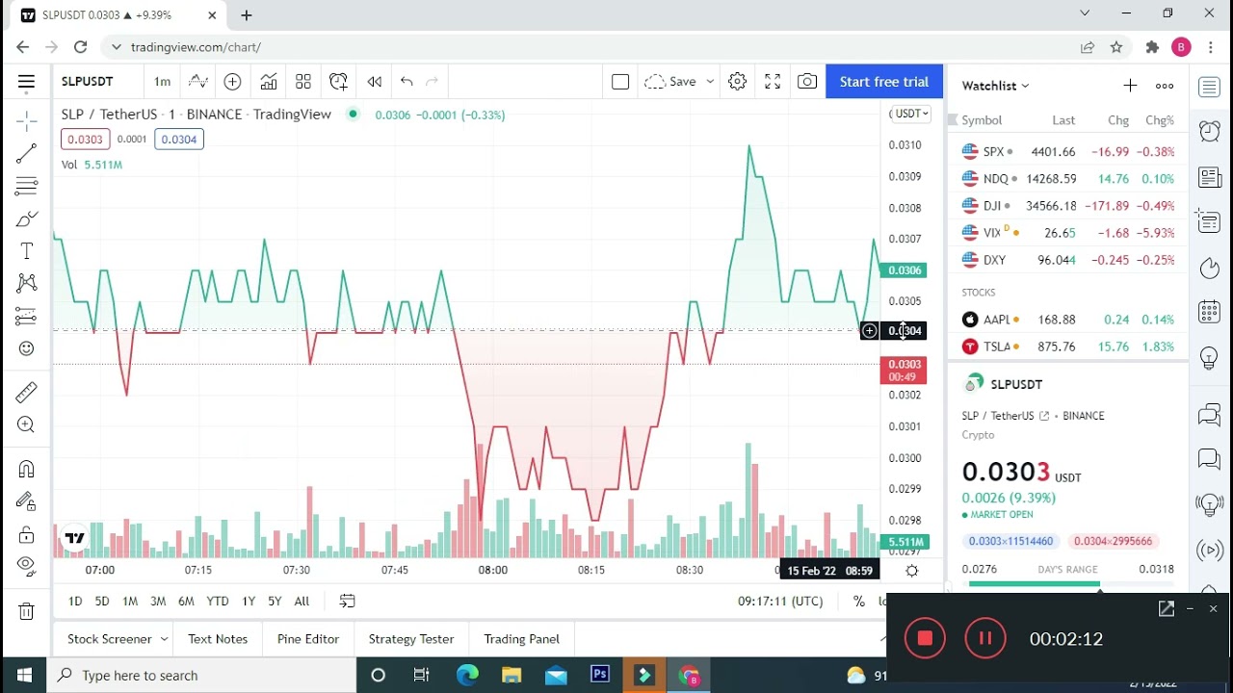This screenshot has height=693, width=1233.
Task: Select TSLA in the watchlist
Action: click(x=1068, y=346)
